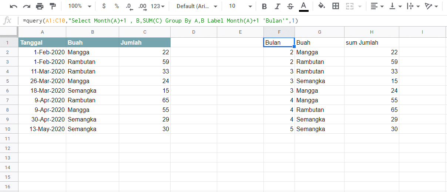Toggle Bold formatting
447x192 pixels.
(264, 6)
